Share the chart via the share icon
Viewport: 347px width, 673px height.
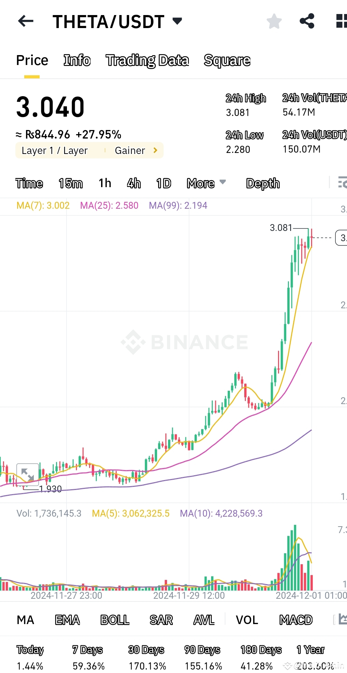(307, 21)
